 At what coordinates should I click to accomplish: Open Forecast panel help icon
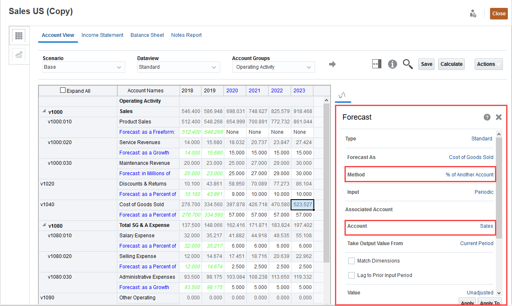[487, 117]
